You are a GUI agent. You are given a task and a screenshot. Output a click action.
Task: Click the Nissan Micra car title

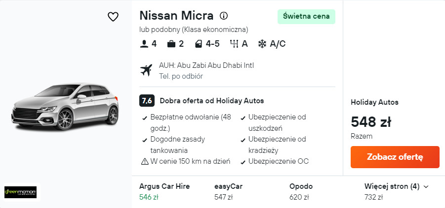(x=176, y=15)
